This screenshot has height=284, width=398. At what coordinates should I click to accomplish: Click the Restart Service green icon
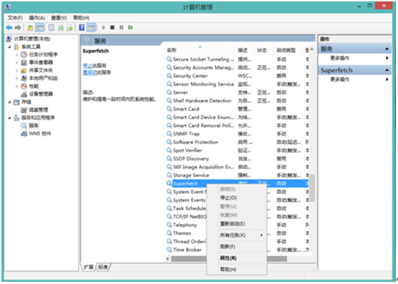pos(131,27)
